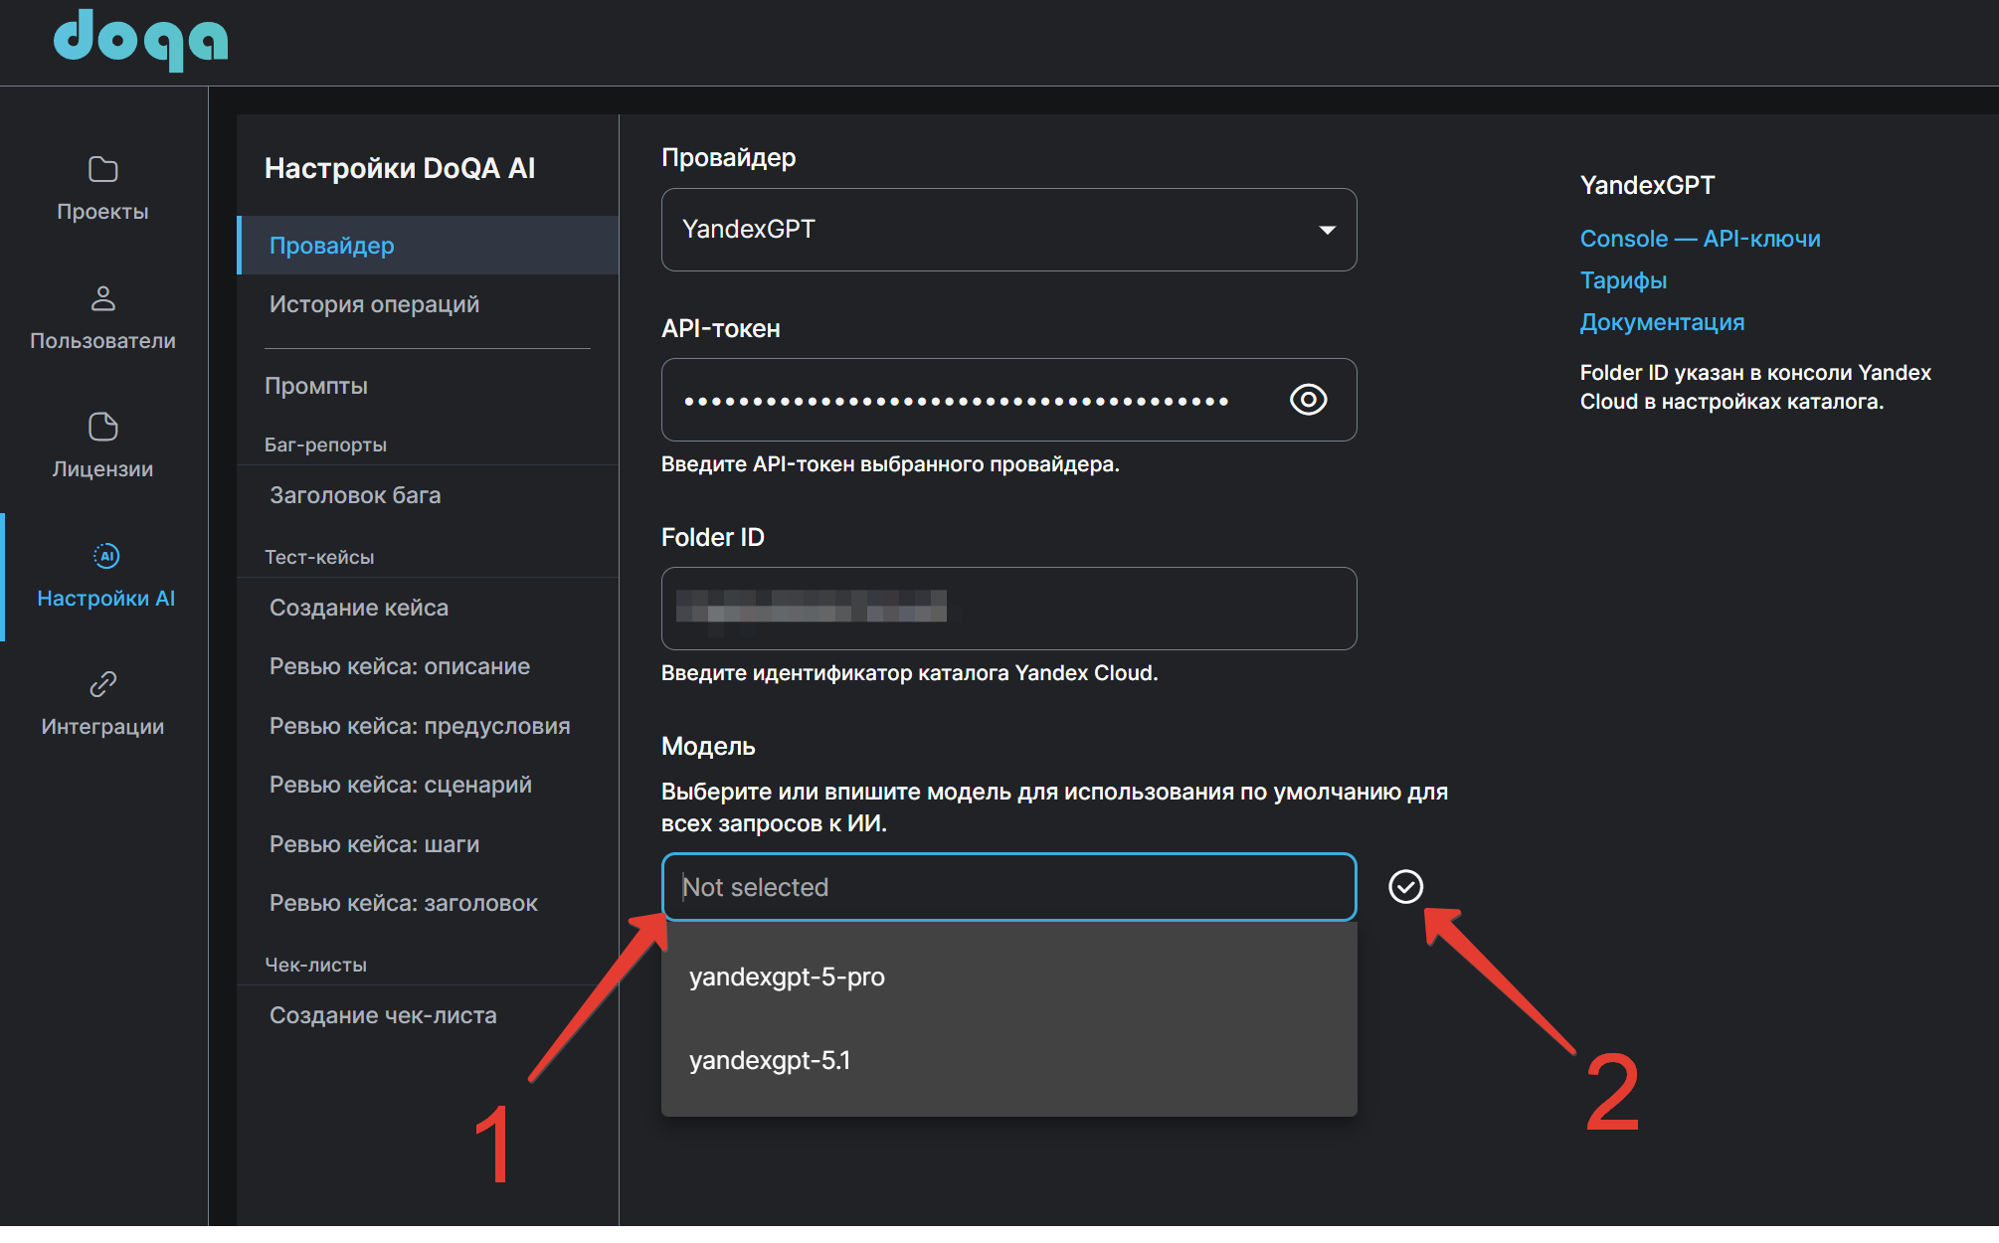Open Ревью кейса: описание prompt
Screen dimensions: 1999x1243
point(429,666)
